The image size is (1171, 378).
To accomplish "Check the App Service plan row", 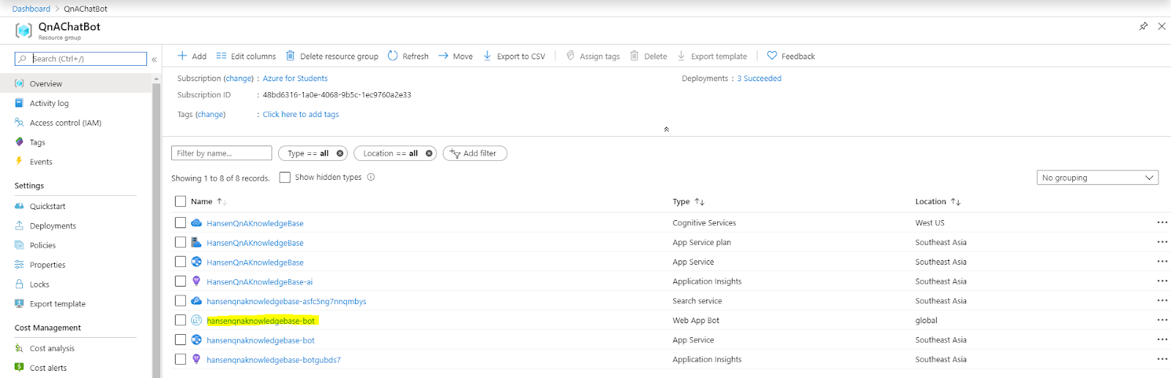I will (180, 242).
